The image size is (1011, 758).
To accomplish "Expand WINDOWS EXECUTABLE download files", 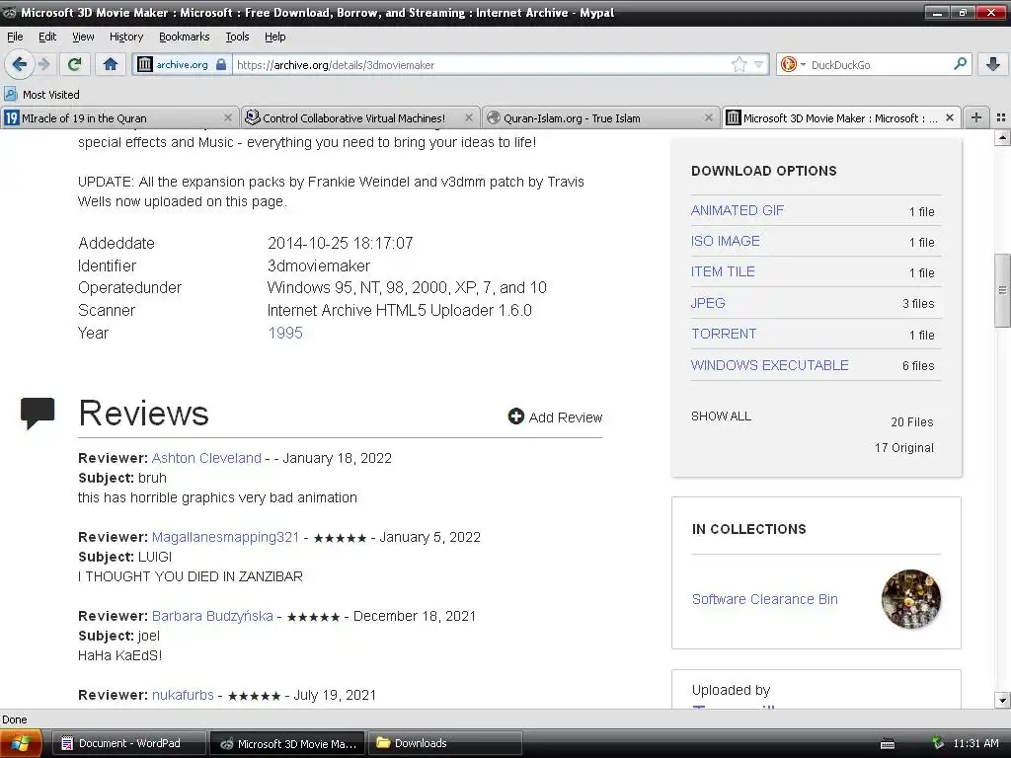I will pyautogui.click(x=769, y=365).
